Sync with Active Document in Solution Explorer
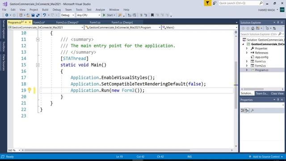This screenshot has height=161, width=286. click(x=274, y=28)
